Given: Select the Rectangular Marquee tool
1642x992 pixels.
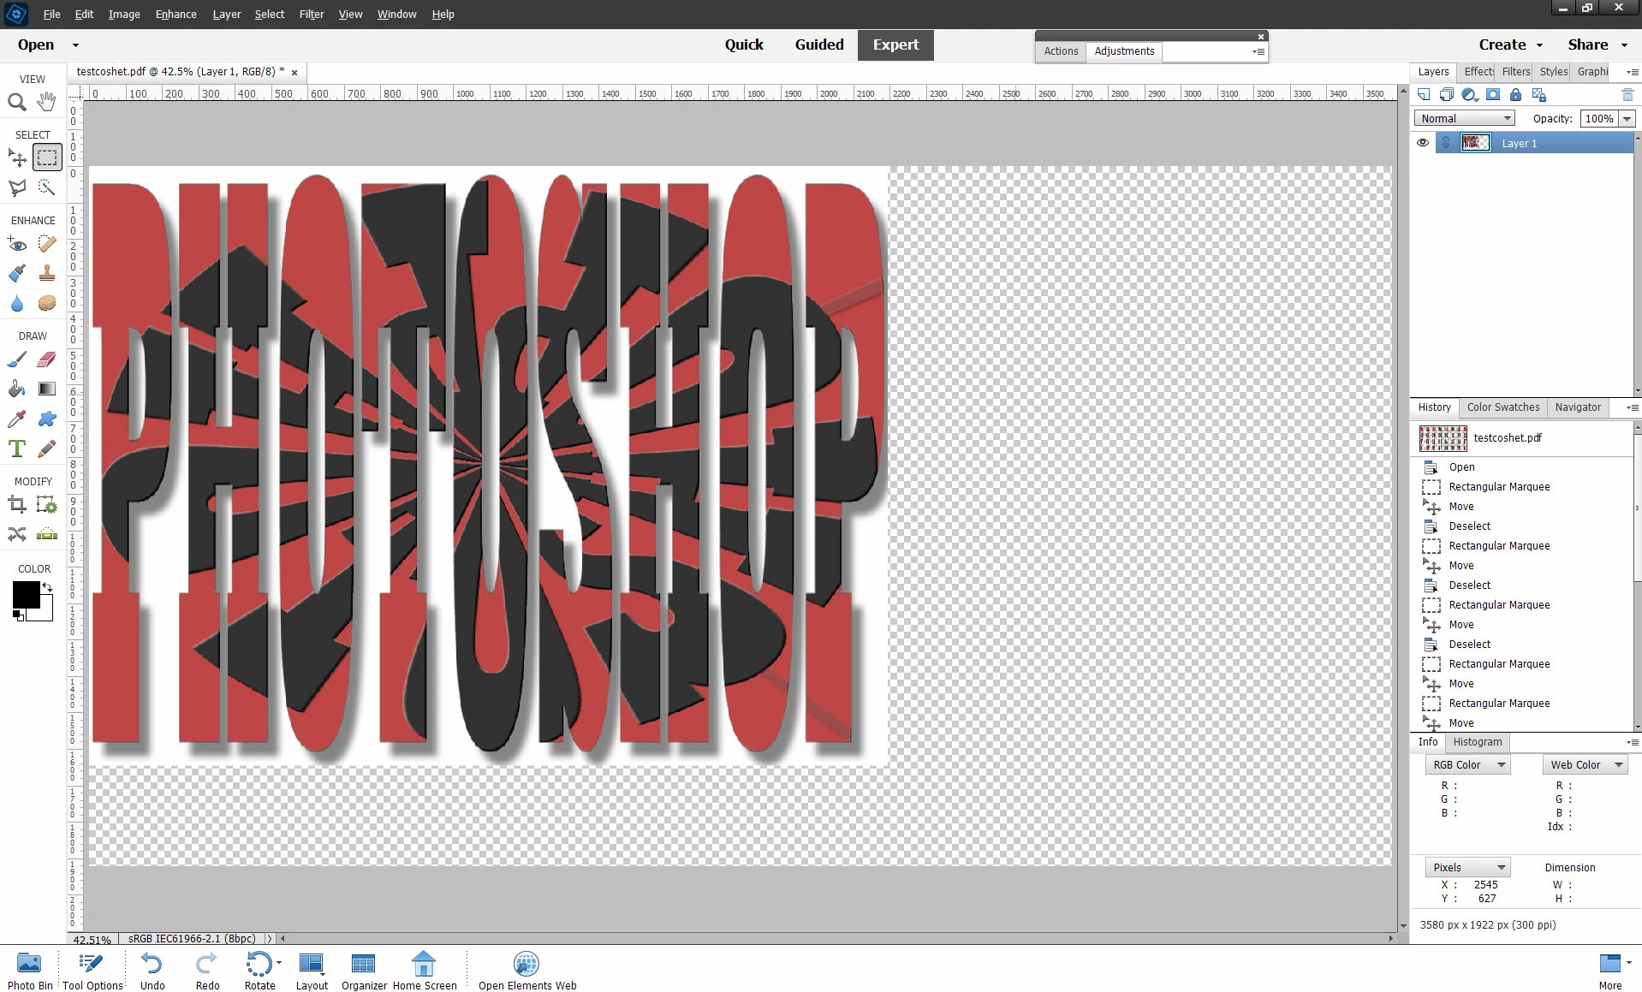Looking at the screenshot, I should click(x=47, y=157).
